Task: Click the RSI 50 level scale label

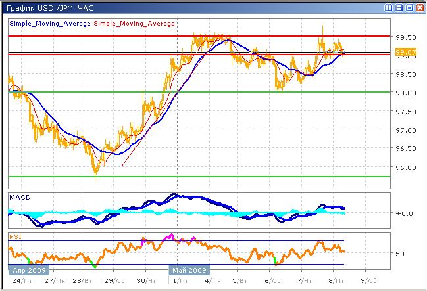Action: (x=399, y=253)
